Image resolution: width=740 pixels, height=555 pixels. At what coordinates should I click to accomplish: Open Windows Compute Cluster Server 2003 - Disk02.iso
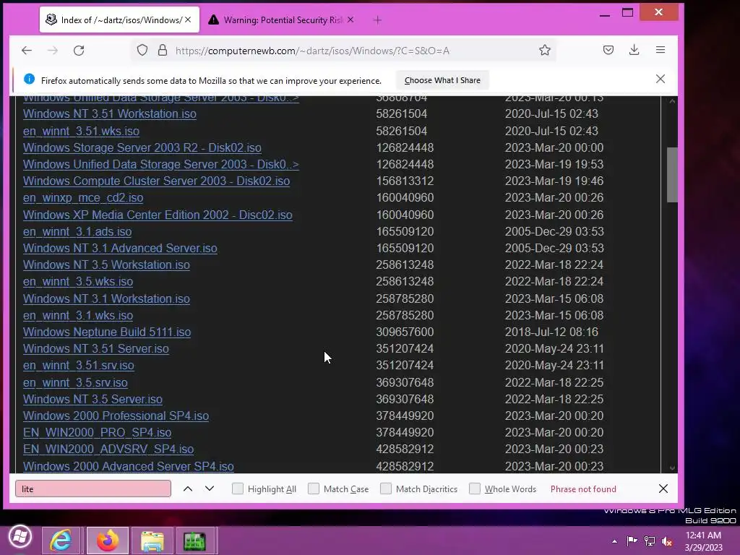[156, 181]
